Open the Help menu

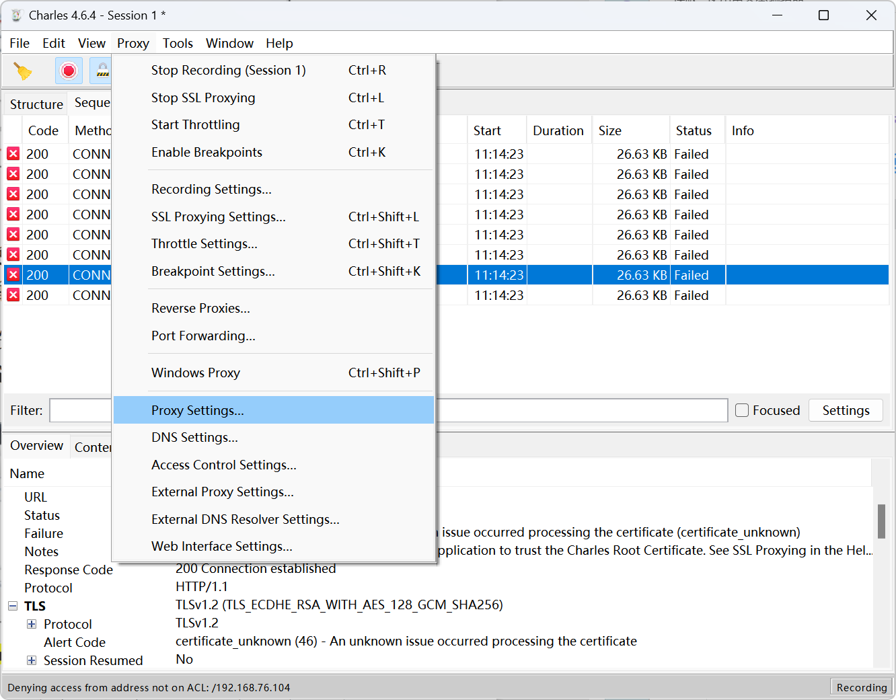(x=279, y=43)
